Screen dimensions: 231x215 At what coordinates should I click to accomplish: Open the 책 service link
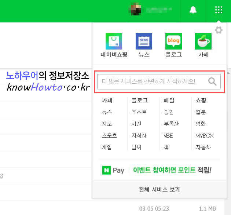pos(166,147)
